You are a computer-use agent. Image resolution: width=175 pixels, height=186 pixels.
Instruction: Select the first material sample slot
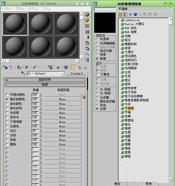pyautogui.click(x=15, y=24)
